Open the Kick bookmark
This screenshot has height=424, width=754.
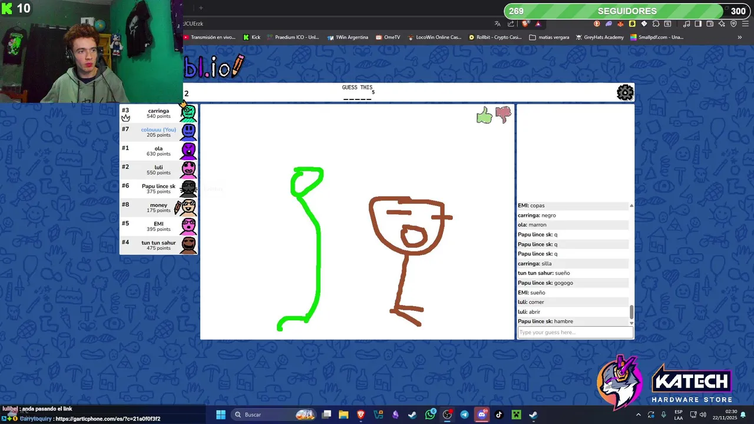[x=252, y=37]
